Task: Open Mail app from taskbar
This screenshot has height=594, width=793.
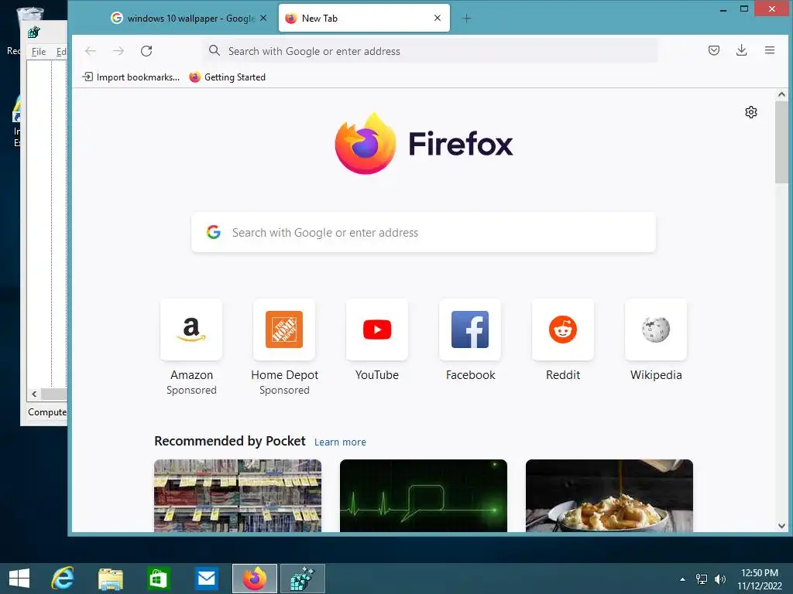Action: click(x=206, y=579)
